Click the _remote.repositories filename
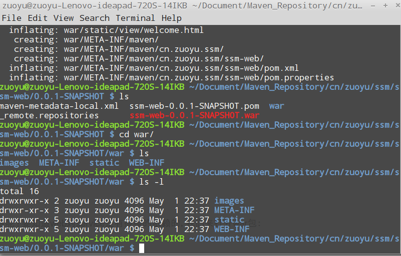 (x=49, y=115)
